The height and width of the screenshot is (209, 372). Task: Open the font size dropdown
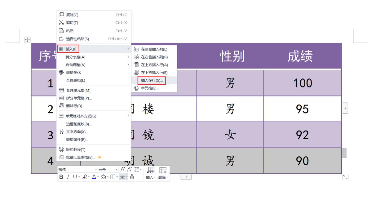(116, 169)
